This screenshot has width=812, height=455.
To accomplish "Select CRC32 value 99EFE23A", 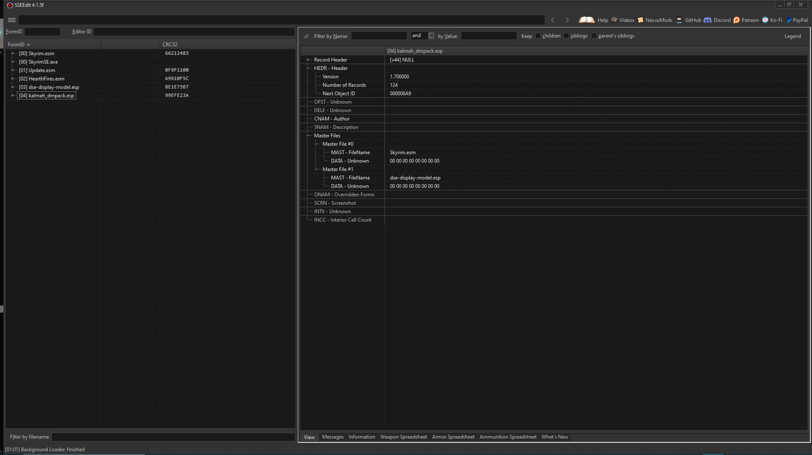I will tap(177, 96).
